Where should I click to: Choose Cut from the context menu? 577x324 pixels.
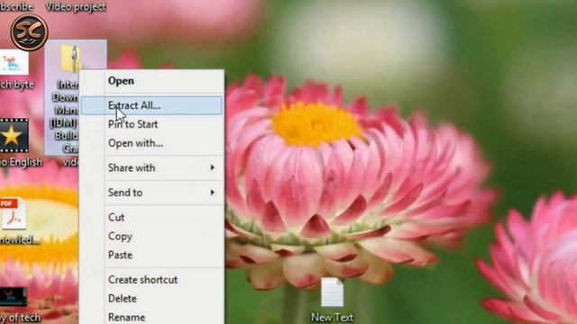point(151,218)
